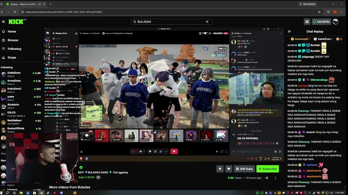Click titikmansikap username in chat replay
Image resolution: width=348 pixels, height=195 pixels.
(319, 80)
